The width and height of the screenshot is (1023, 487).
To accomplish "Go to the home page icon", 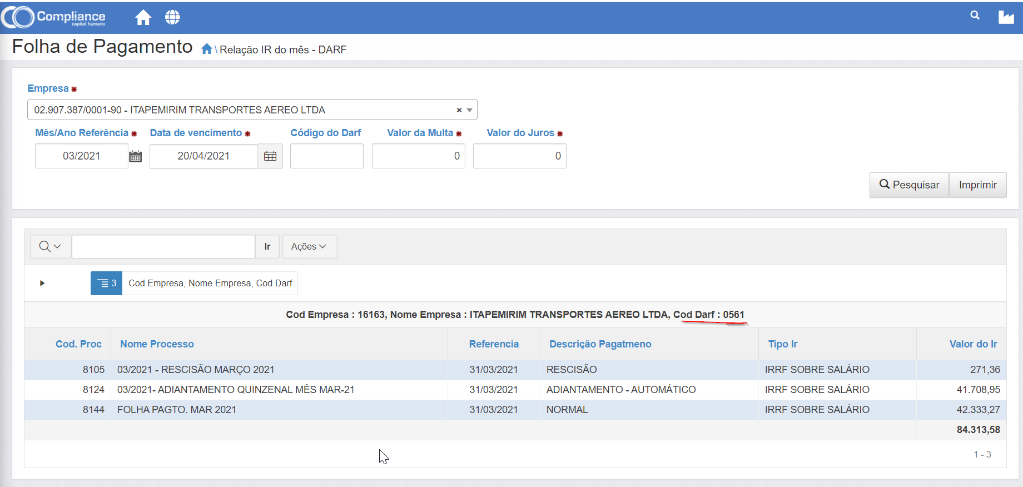I will 143,18.
